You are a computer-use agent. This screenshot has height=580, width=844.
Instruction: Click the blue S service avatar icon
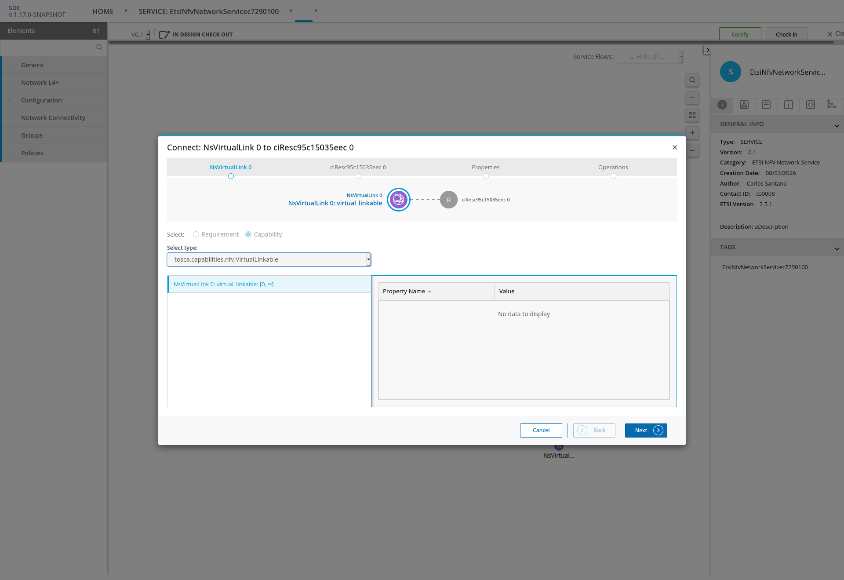click(731, 72)
